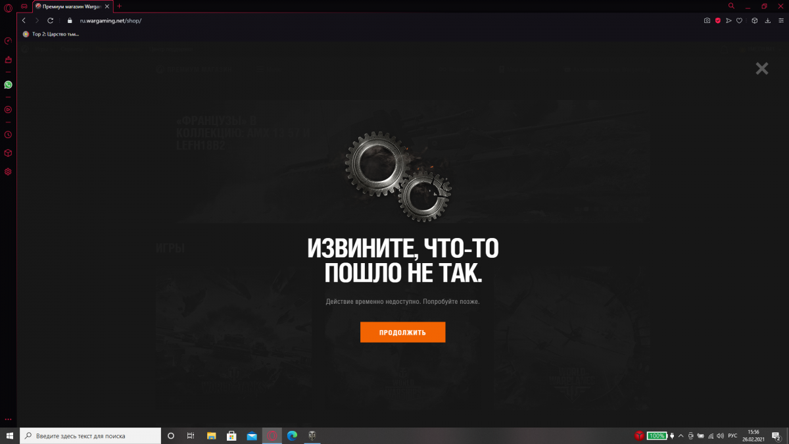Image resolution: width=789 pixels, height=444 pixels.
Task: Open Microsoft Store from the taskbar
Action: coord(231,435)
